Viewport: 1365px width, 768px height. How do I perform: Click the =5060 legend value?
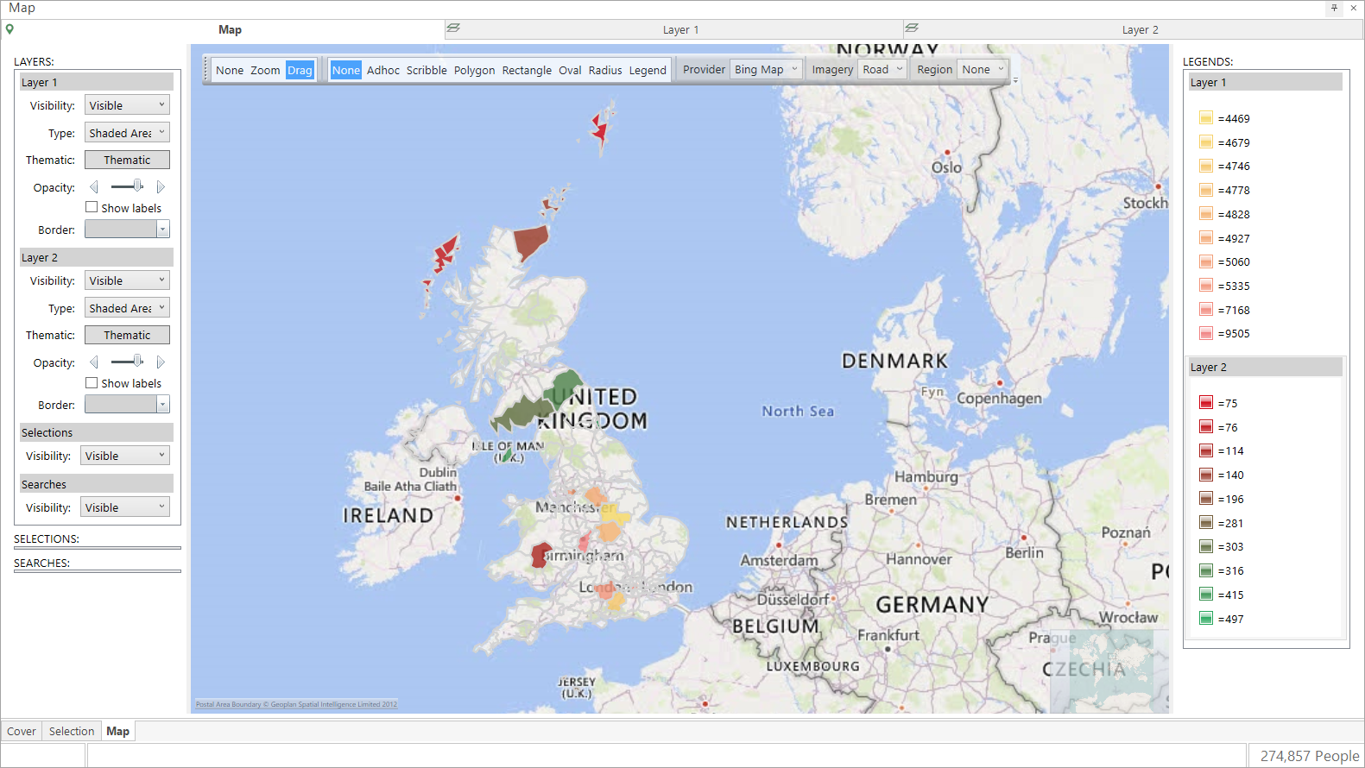[1234, 262]
